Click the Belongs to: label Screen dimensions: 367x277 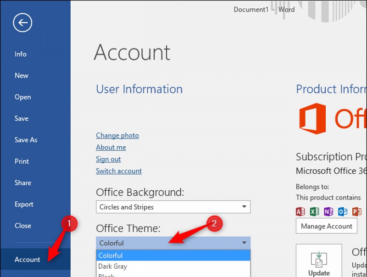pyautogui.click(x=312, y=187)
